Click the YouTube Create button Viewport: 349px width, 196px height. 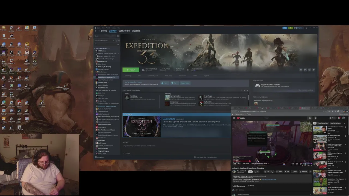pos(333,118)
